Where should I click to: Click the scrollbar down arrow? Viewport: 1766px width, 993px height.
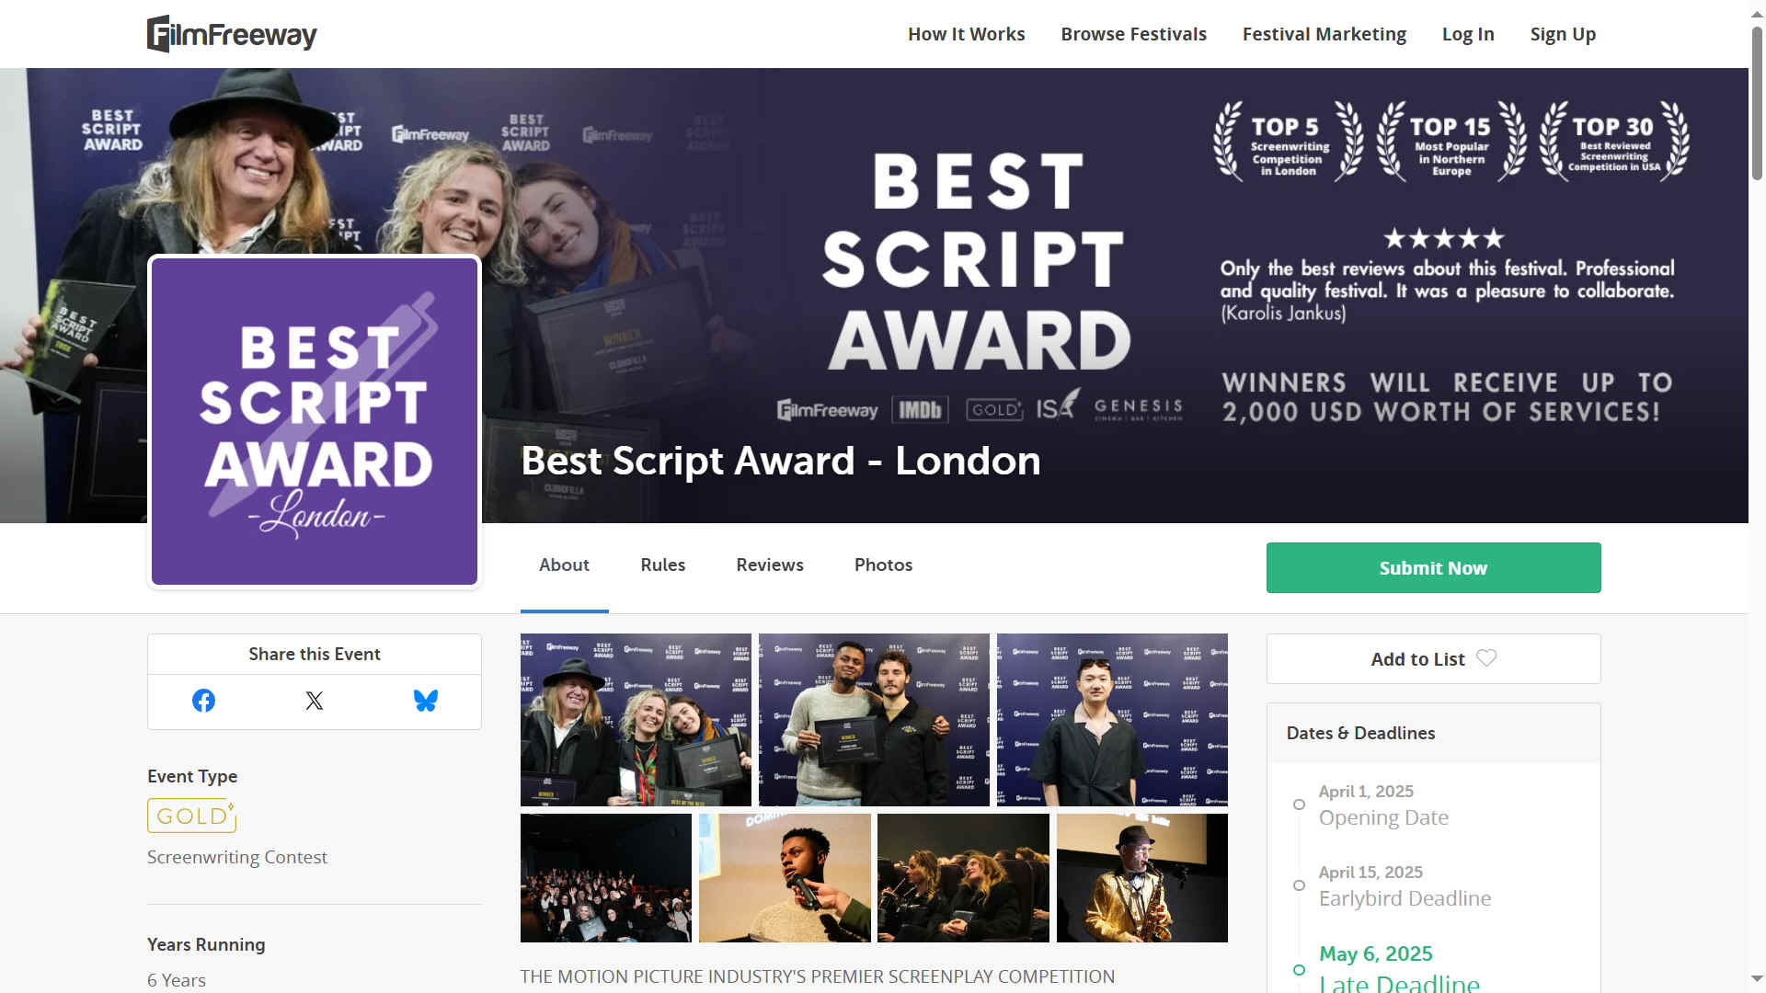tap(1757, 979)
